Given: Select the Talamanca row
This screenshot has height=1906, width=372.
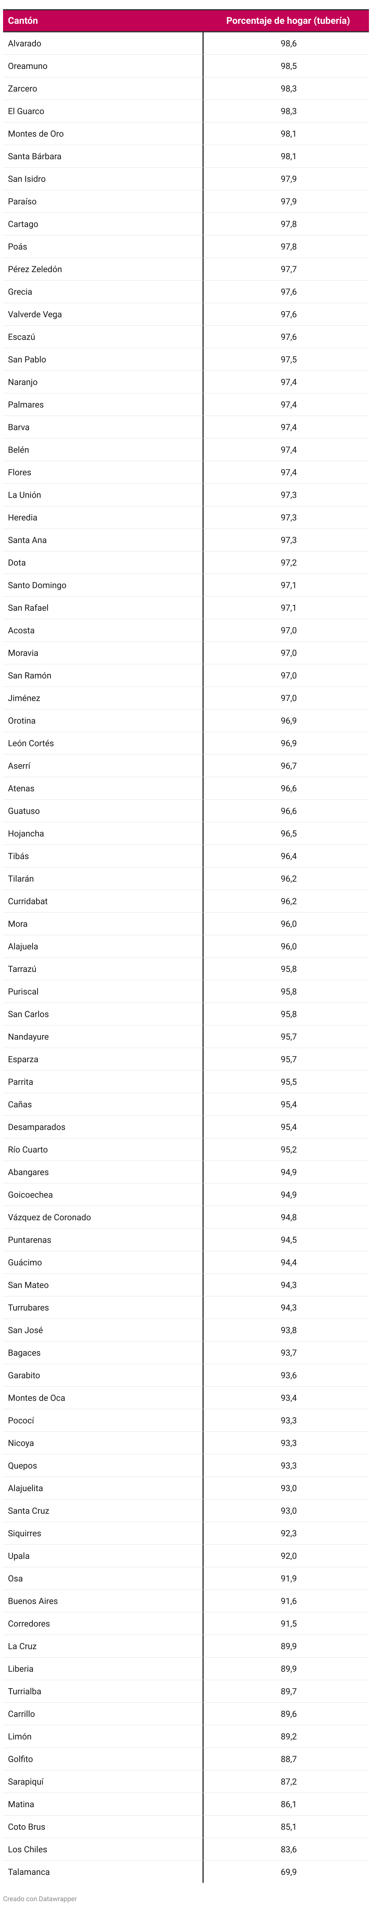Looking at the screenshot, I should [x=186, y=1871].
